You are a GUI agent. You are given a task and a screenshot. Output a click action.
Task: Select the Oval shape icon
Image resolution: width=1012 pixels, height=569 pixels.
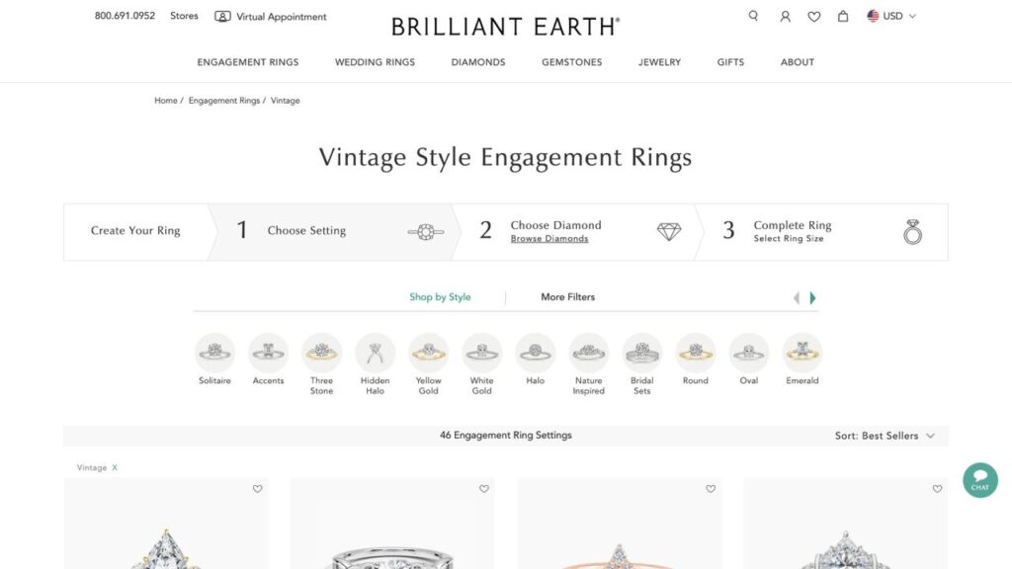click(x=749, y=353)
